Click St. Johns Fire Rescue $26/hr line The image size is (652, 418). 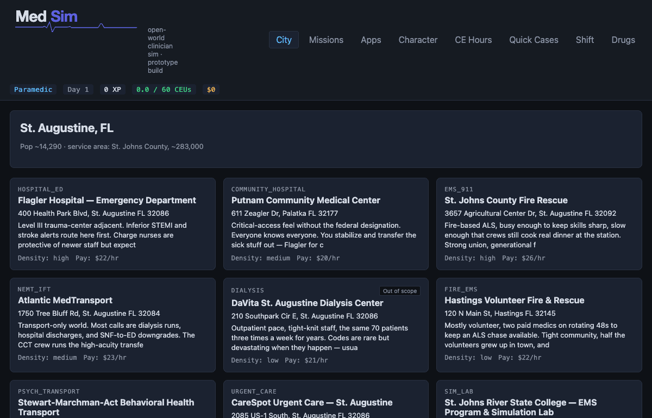coord(524,258)
